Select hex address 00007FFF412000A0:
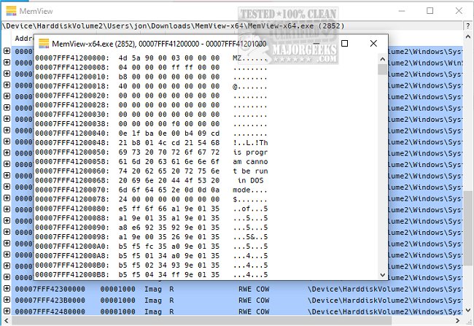Viewport: 474px width, 326px height. [x=72, y=247]
